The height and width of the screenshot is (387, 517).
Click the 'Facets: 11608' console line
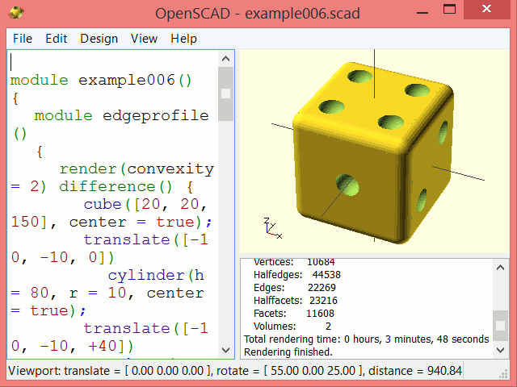(294, 313)
